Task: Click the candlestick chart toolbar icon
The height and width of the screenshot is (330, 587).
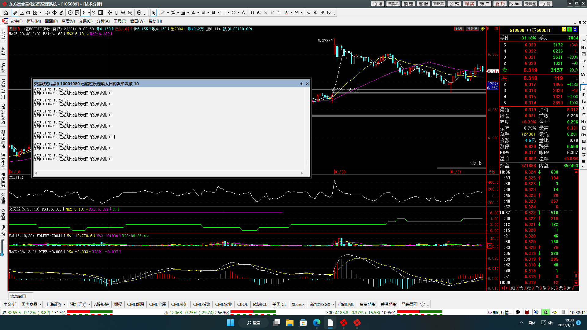Action: (48, 13)
